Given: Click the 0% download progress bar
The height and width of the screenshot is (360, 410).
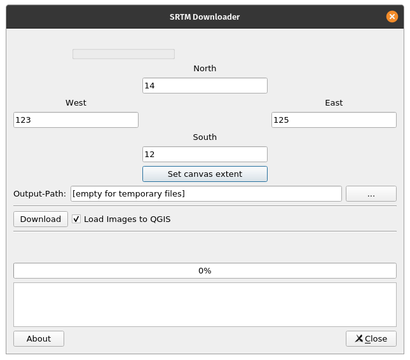Looking at the screenshot, I should pos(205,270).
